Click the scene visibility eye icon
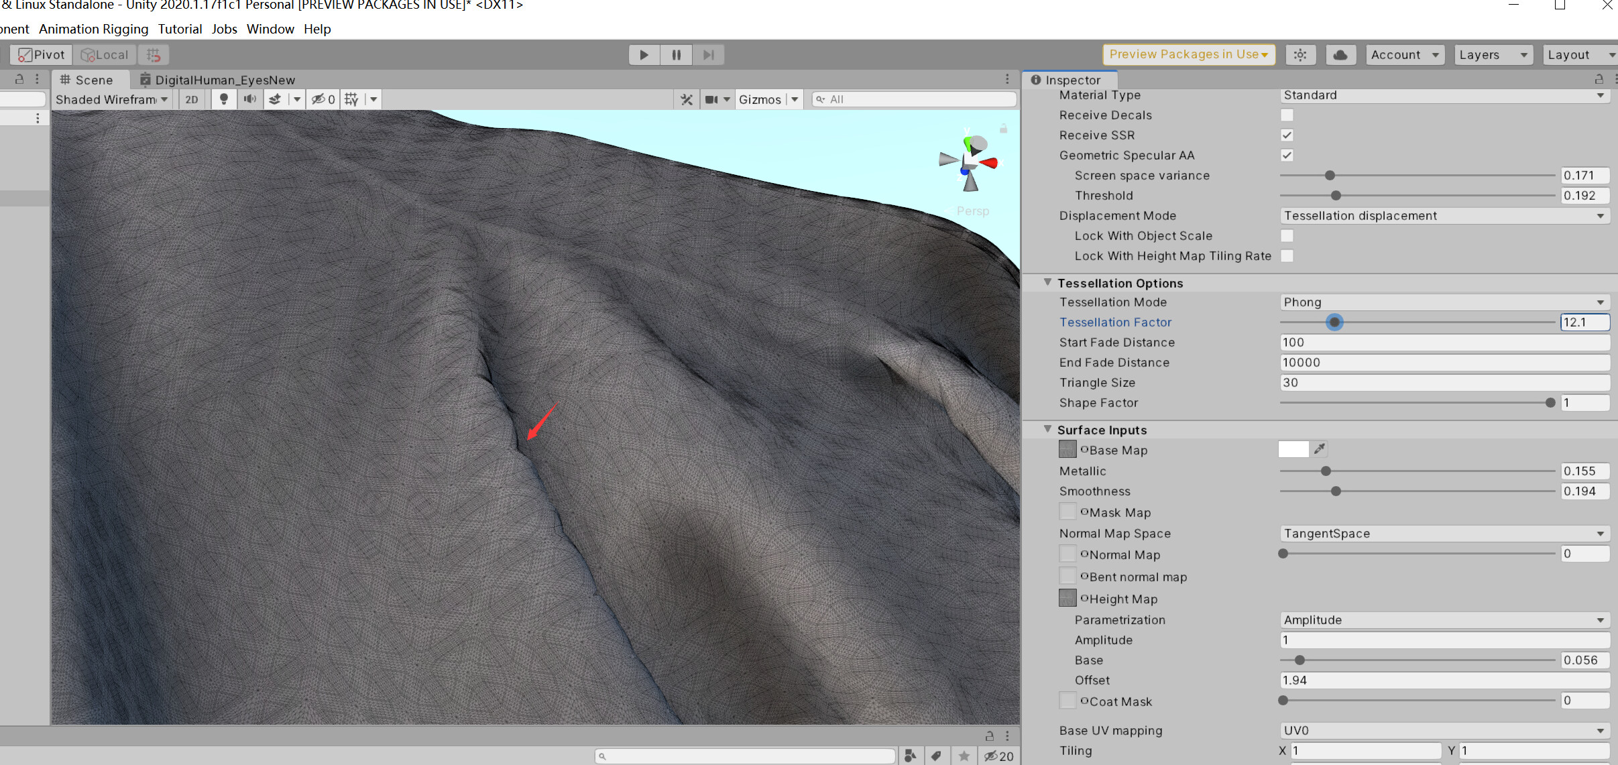The image size is (1618, 765). point(319,99)
